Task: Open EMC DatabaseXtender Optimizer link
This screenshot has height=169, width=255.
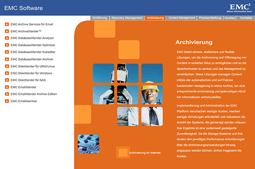Action: [x=33, y=45]
